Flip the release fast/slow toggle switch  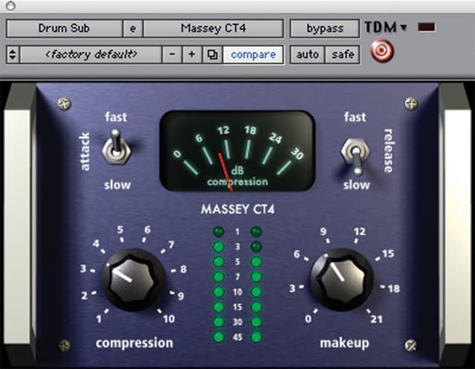point(356,156)
